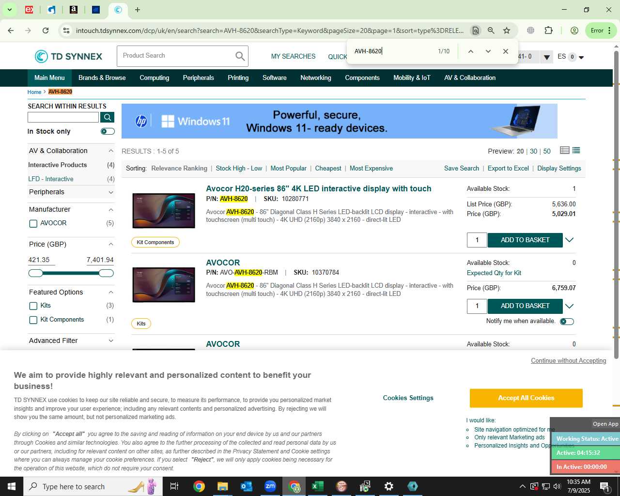Click the search-within-results magnifier button
The height and width of the screenshot is (496, 620).
pos(108,117)
